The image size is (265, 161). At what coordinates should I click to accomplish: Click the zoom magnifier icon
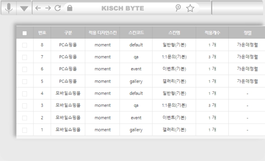tap(178, 8)
